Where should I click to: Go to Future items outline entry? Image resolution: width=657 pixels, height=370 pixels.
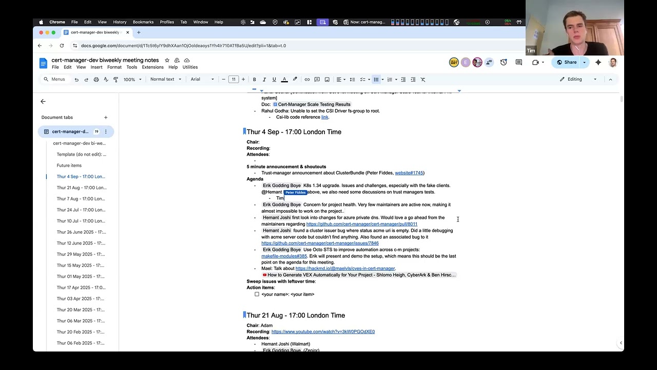69,165
